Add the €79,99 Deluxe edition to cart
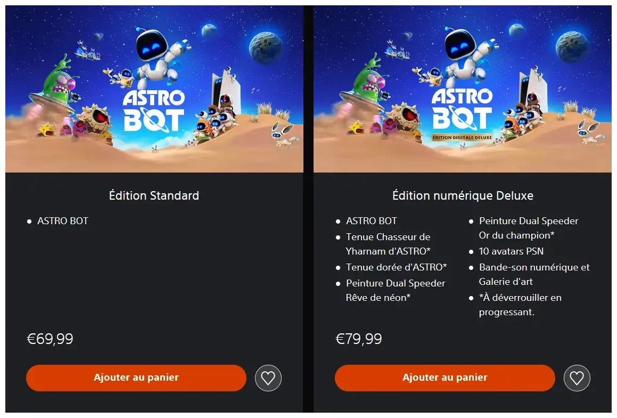The height and width of the screenshot is (418, 617). [445, 378]
